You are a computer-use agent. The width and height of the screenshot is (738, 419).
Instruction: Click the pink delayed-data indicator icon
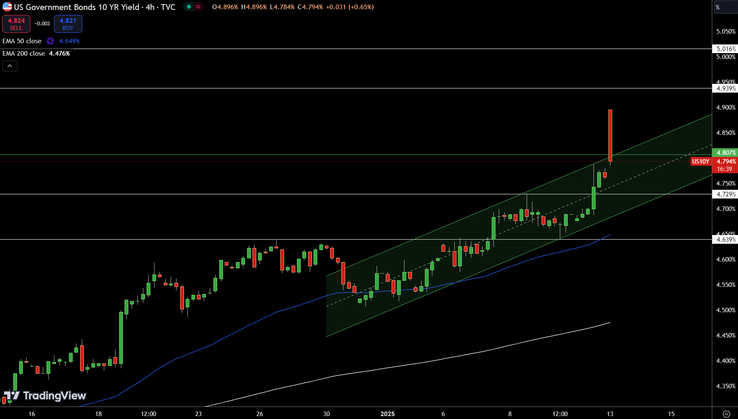pos(198,7)
